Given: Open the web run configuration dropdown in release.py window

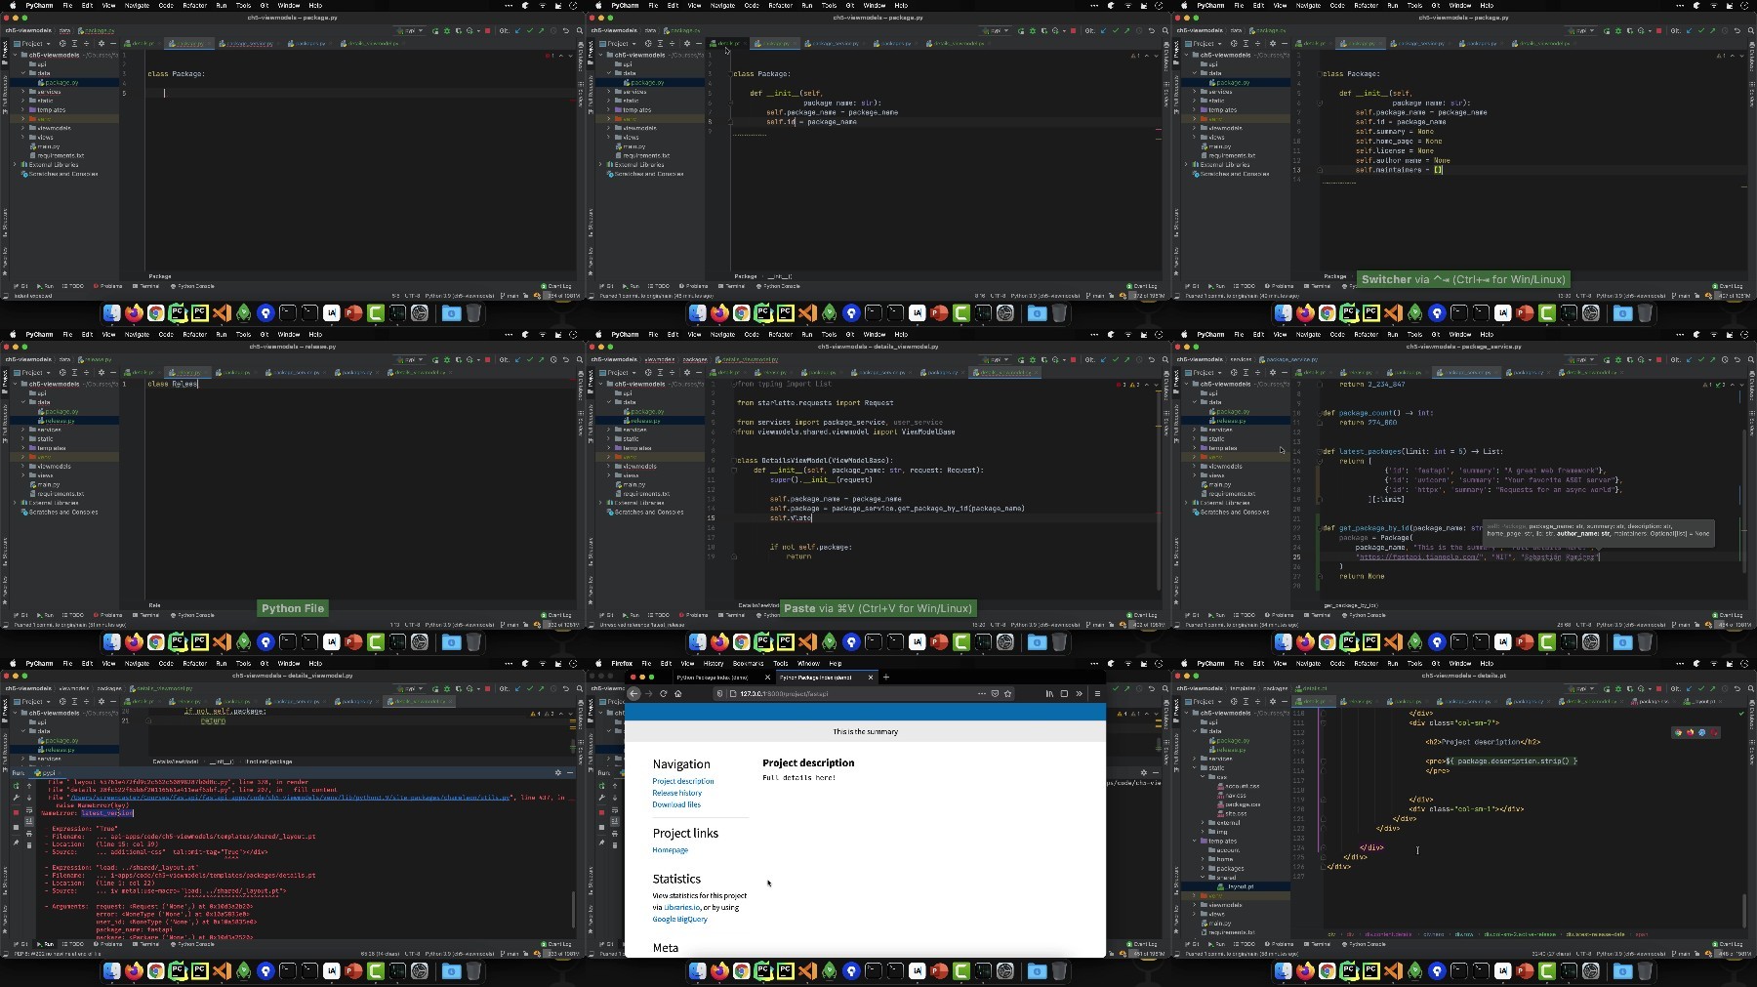Looking at the screenshot, I should pos(412,359).
